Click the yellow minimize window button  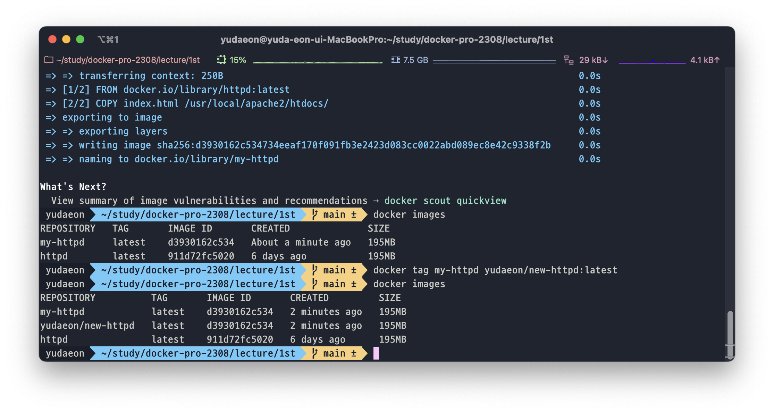66,40
